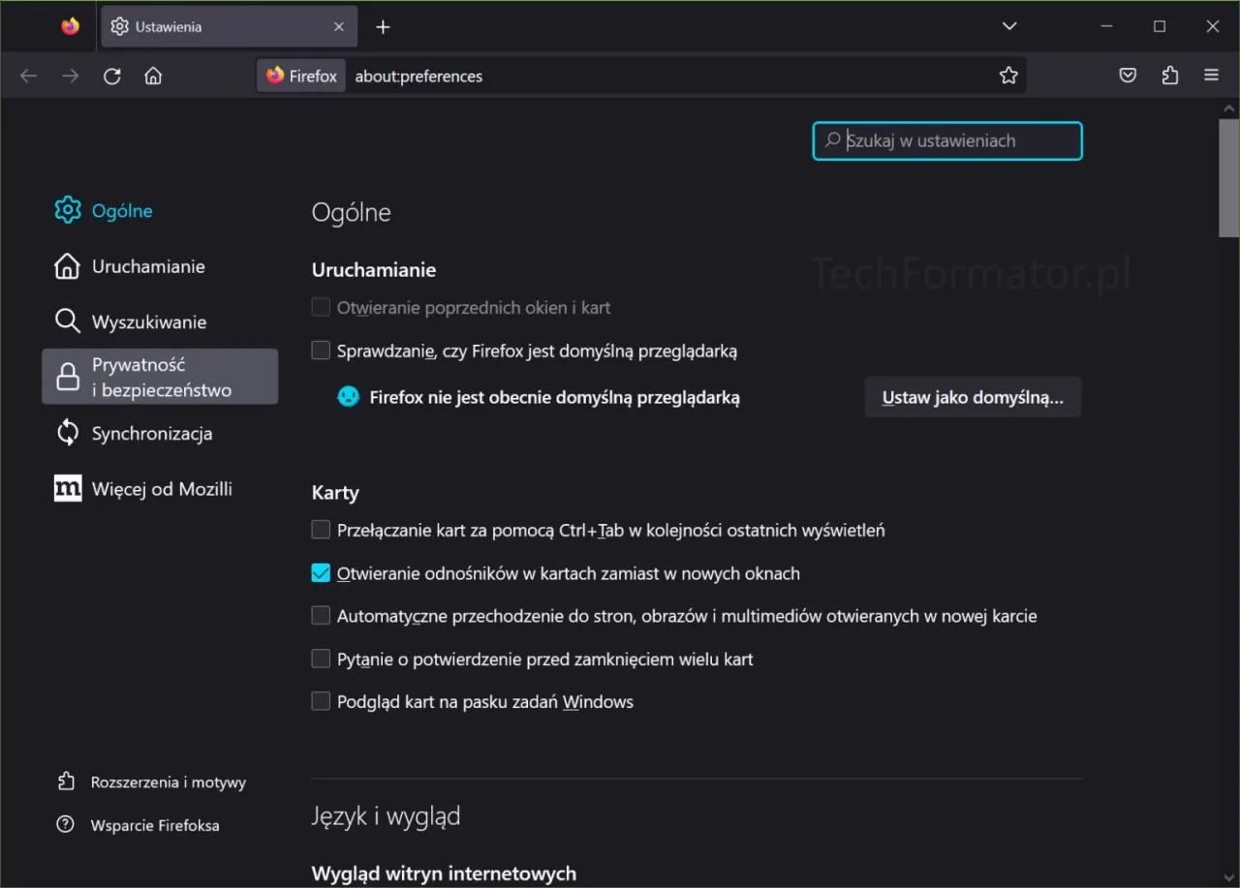
Task: Click the Język i wygląd heading
Action: click(x=386, y=816)
